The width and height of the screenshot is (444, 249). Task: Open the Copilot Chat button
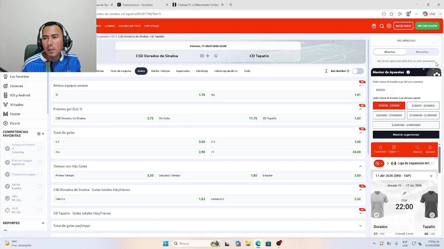coord(429,14)
